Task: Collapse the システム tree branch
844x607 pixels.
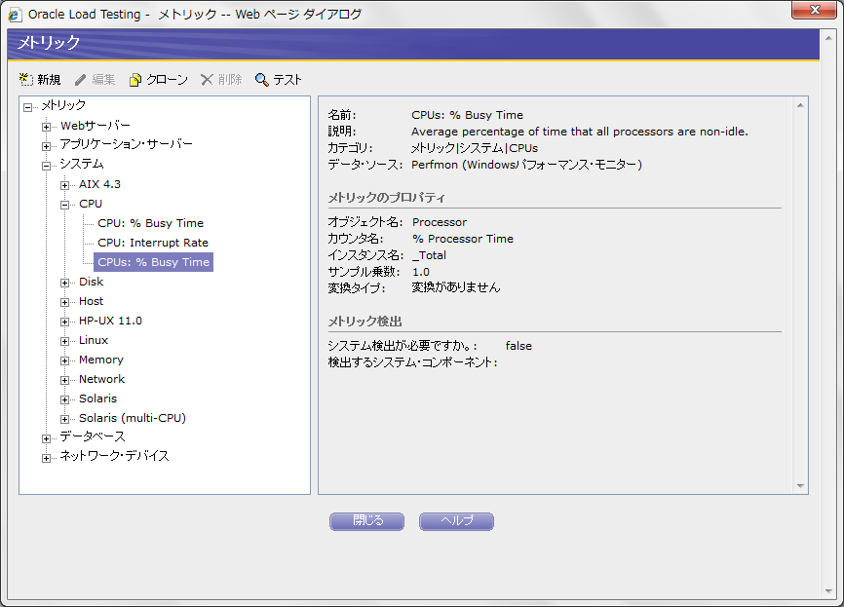Action: pos(47,164)
